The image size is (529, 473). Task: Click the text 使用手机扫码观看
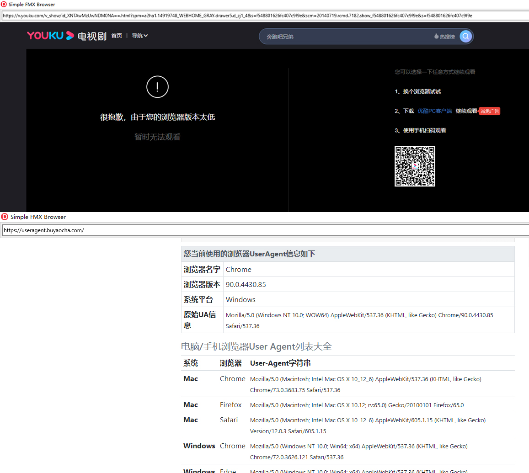click(x=424, y=130)
